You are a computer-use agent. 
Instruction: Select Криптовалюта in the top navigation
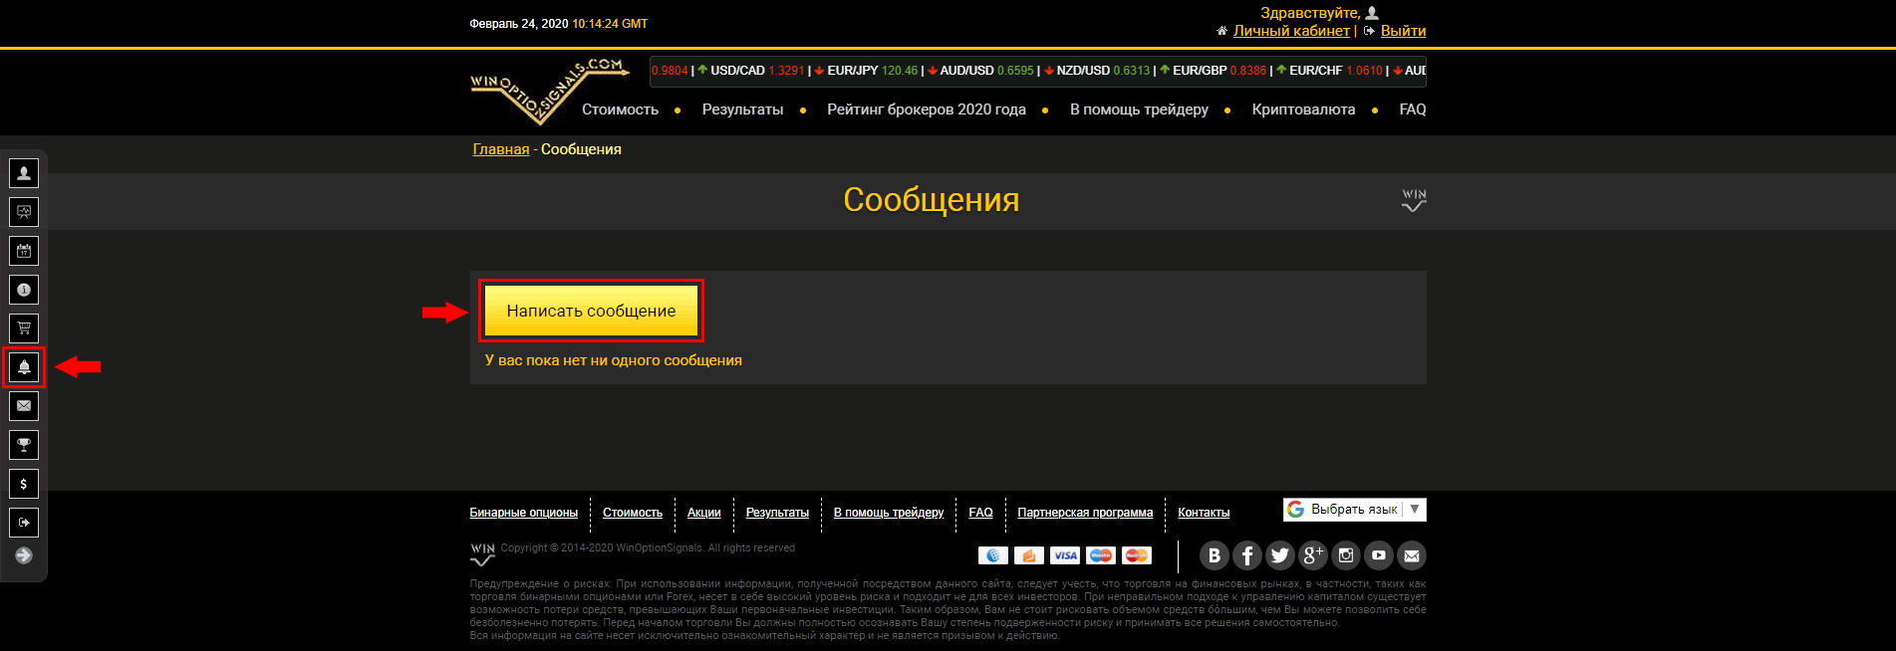(x=1303, y=109)
